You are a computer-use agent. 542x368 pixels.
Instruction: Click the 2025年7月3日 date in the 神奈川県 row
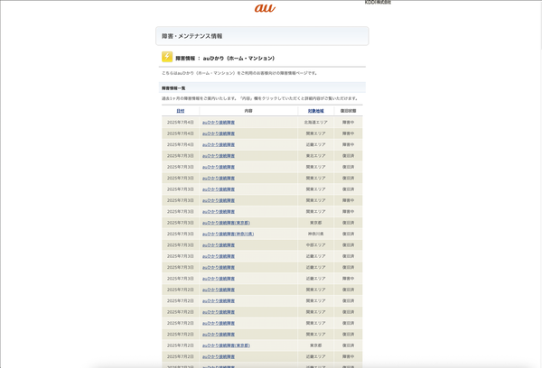click(x=181, y=234)
